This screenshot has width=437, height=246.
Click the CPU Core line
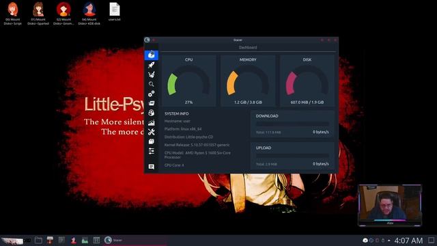(174, 165)
